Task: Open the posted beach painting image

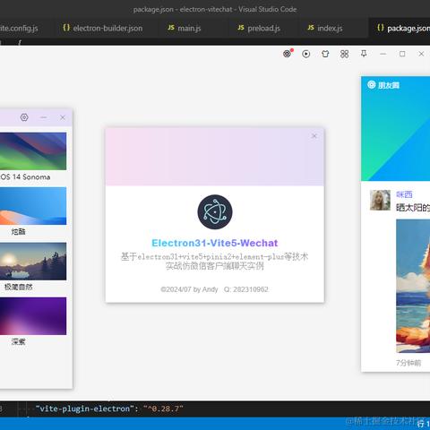Action: coord(413,286)
